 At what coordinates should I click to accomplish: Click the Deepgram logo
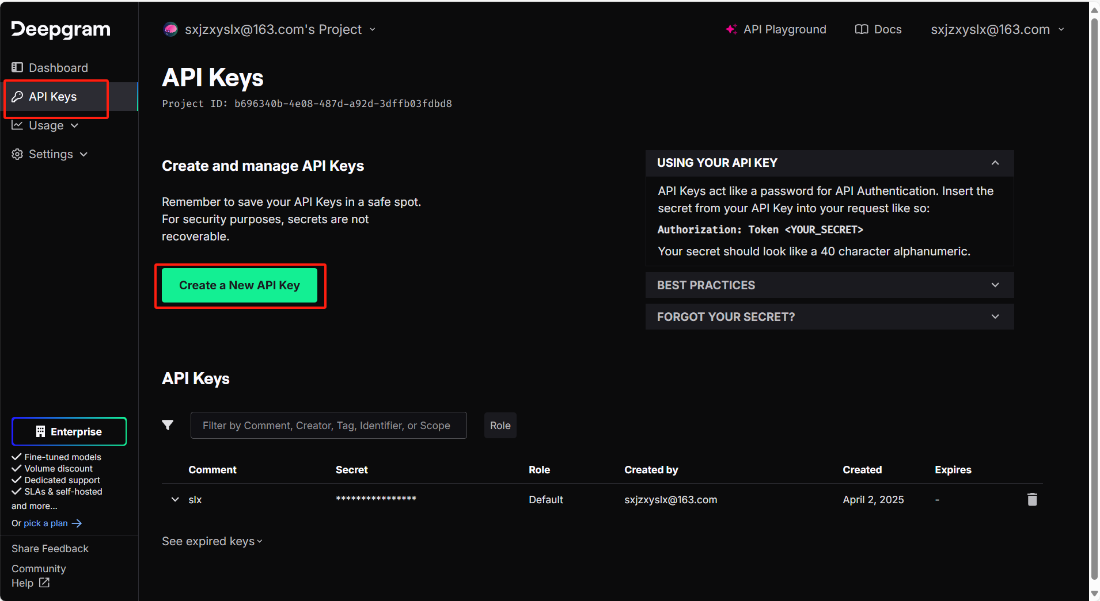tap(61, 29)
